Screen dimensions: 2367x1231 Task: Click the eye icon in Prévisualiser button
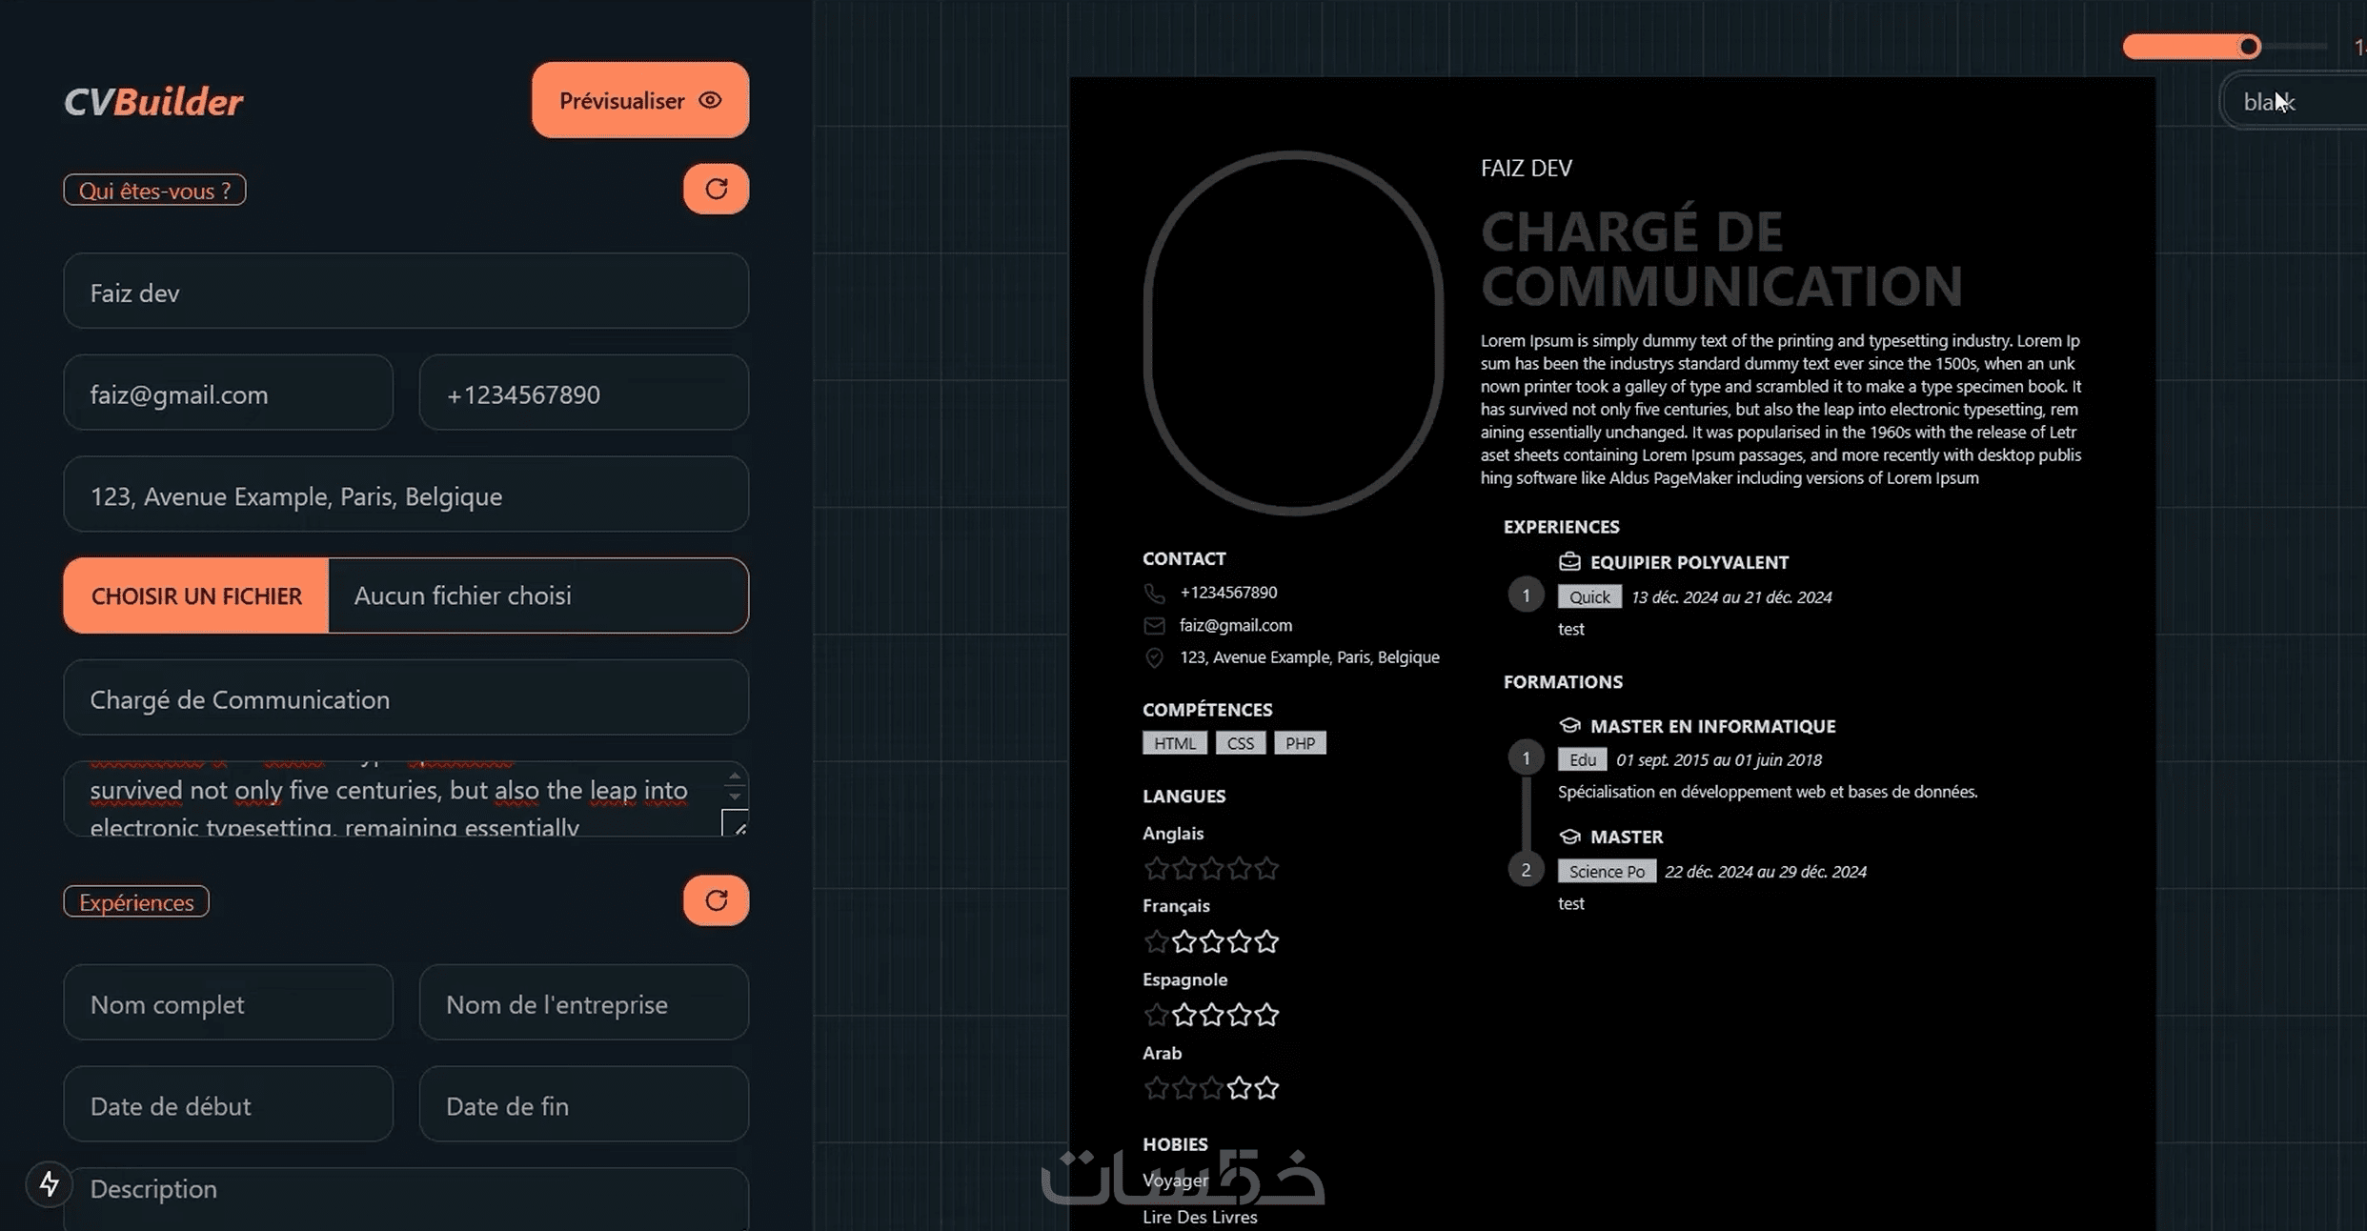710,100
